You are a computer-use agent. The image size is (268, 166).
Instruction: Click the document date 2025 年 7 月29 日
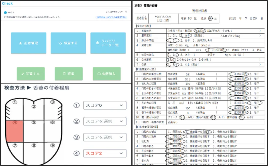pyautogui.click(x=246, y=18)
